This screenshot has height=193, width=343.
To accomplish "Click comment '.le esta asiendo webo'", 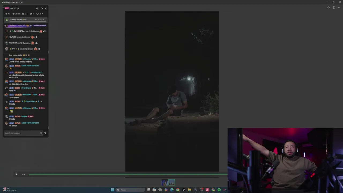I will tap(18, 84).
